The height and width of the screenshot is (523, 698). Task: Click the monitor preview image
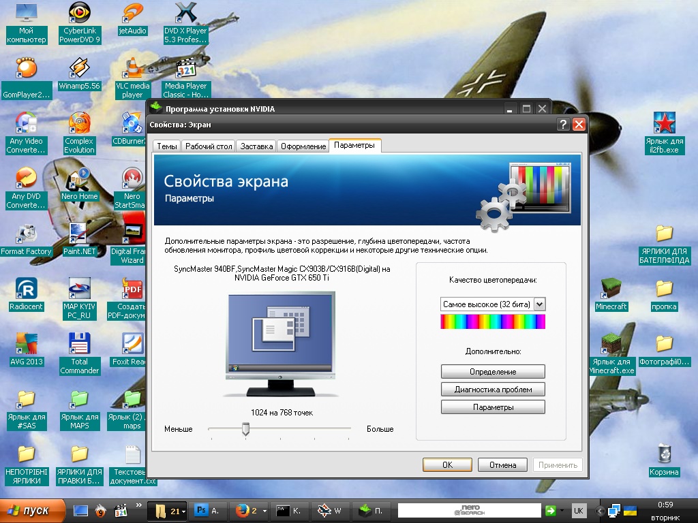coord(281,344)
